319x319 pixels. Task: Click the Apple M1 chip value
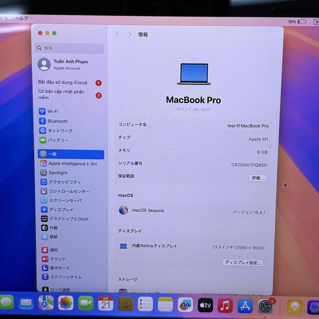[x=258, y=139]
